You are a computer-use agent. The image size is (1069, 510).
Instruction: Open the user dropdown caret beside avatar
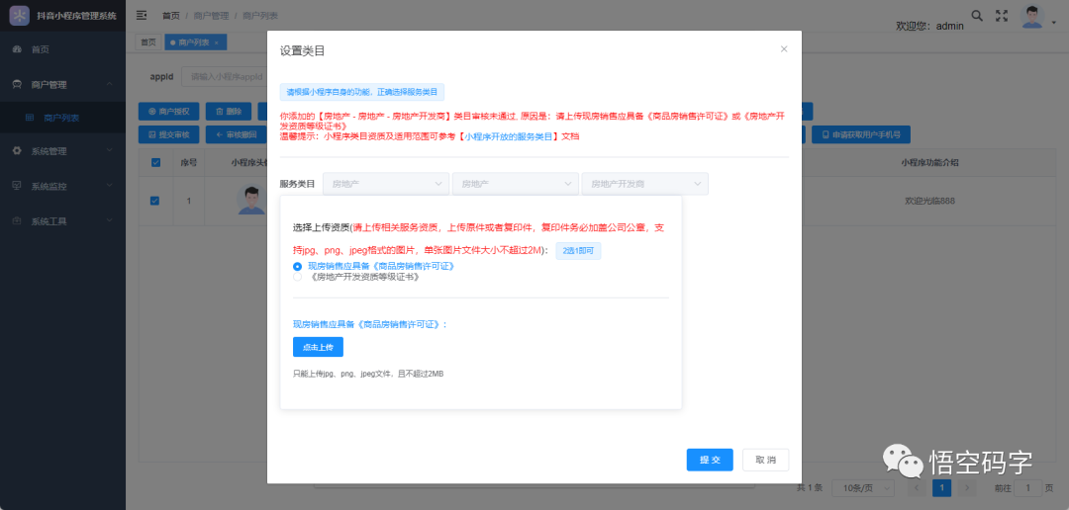pyautogui.click(x=1053, y=23)
